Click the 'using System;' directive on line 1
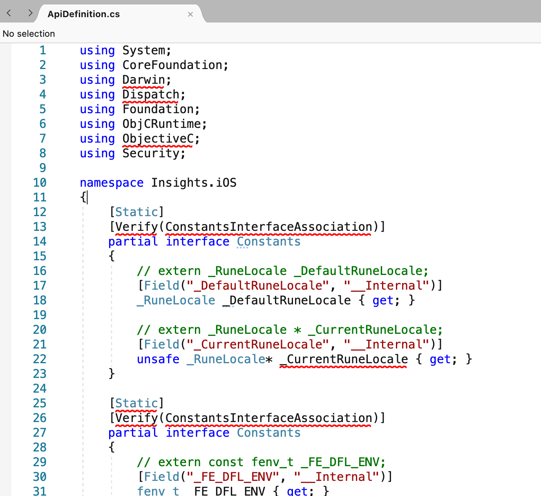The height and width of the screenshot is (496, 541). [x=125, y=50]
